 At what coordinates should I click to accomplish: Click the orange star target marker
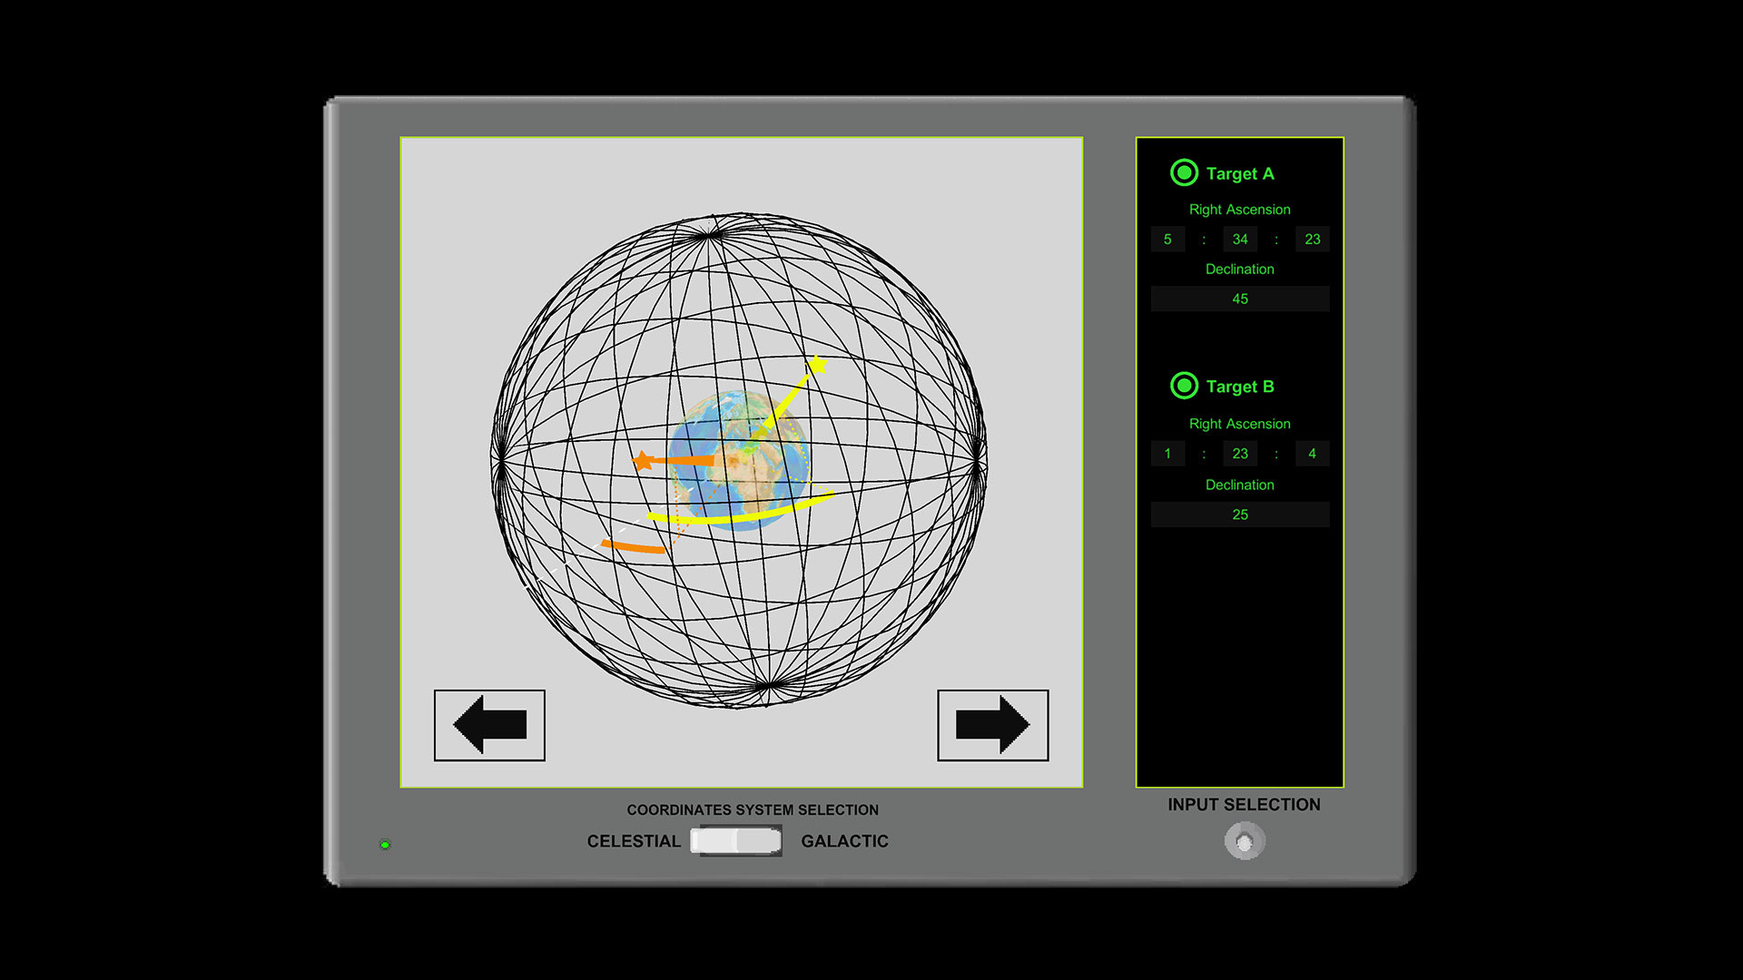643,460
